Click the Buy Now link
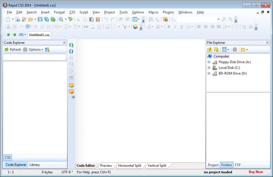 pyautogui.click(x=256, y=172)
